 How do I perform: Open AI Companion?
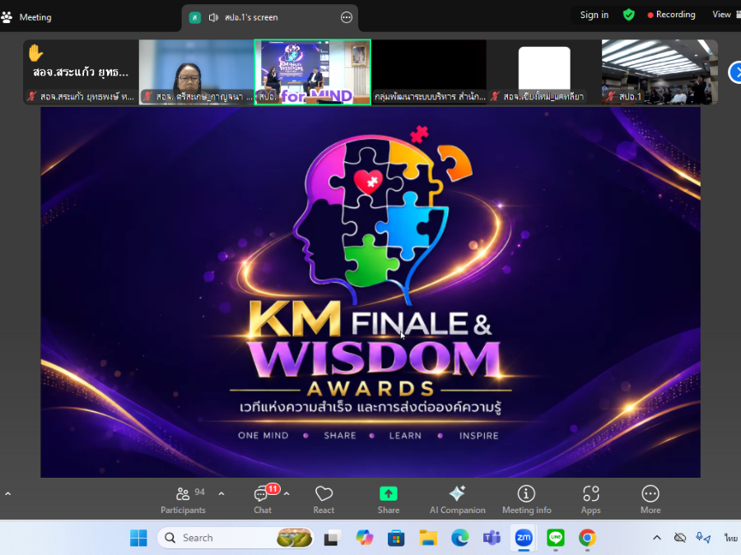(x=458, y=500)
